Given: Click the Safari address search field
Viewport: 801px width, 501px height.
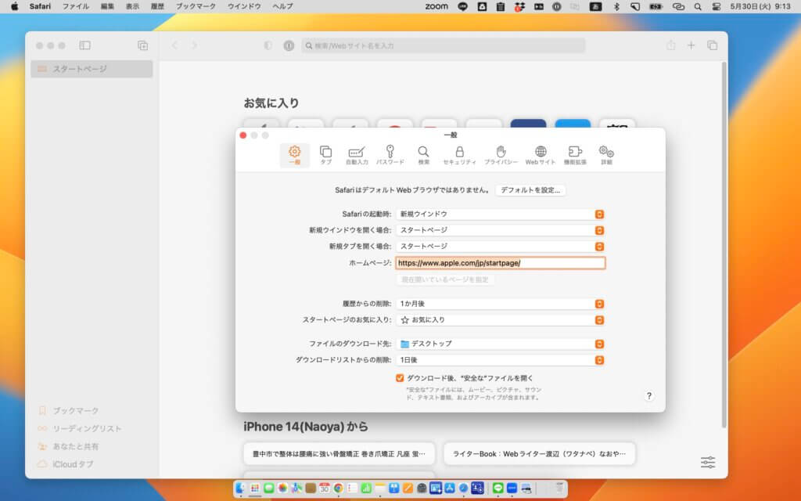Looking at the screenshot, I should tap(444, 45).
